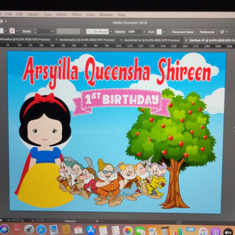Switch to the backdrop6.ai tab
235x235 pixels.
coord(25,39)
